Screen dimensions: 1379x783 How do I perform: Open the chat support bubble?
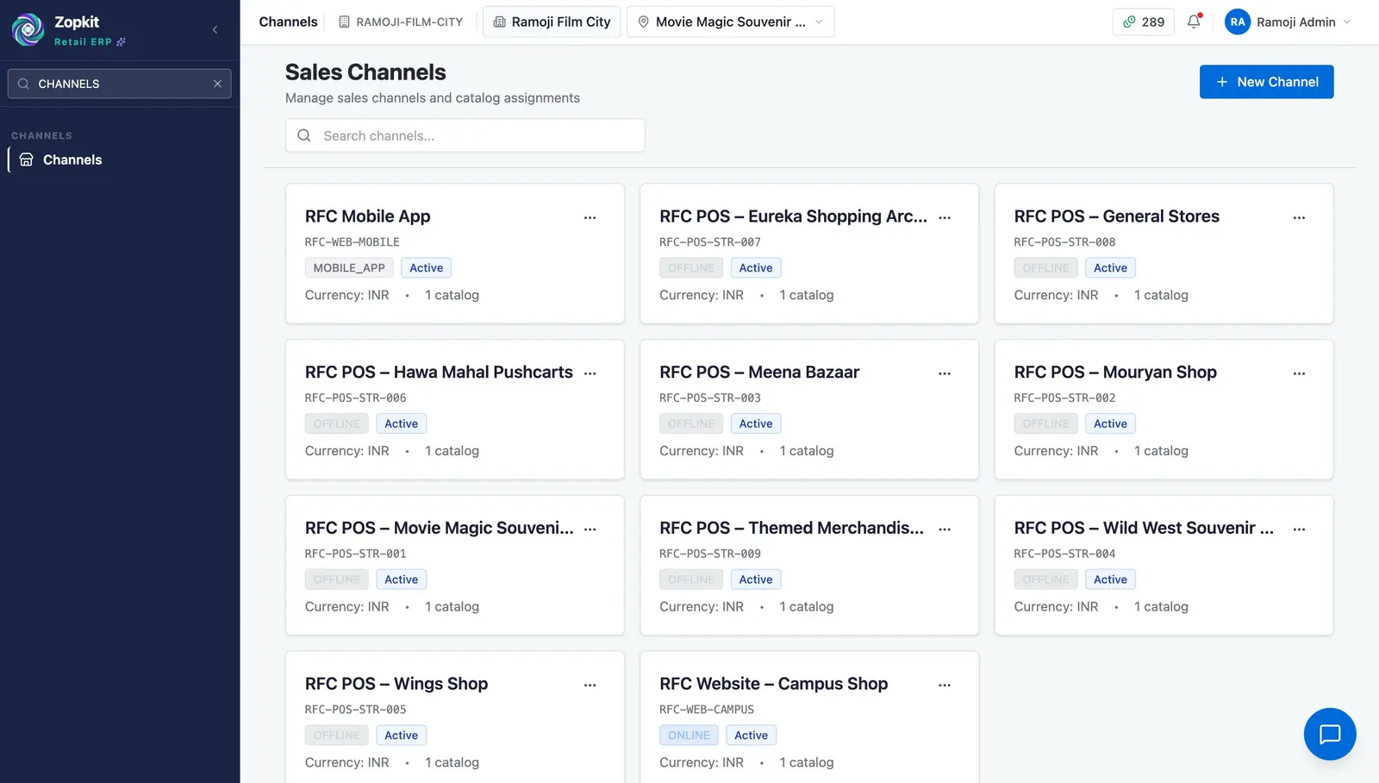1330,734
